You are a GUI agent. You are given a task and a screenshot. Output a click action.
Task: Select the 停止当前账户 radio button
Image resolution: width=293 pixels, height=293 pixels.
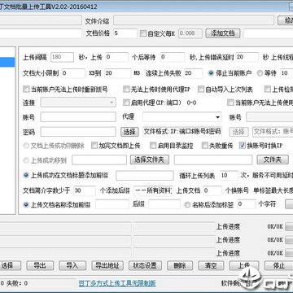click(211, 73)
